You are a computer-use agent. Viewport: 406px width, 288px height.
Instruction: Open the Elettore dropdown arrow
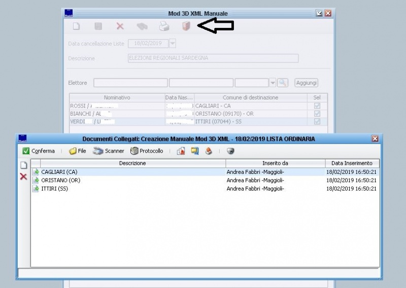tap(273, 83)
